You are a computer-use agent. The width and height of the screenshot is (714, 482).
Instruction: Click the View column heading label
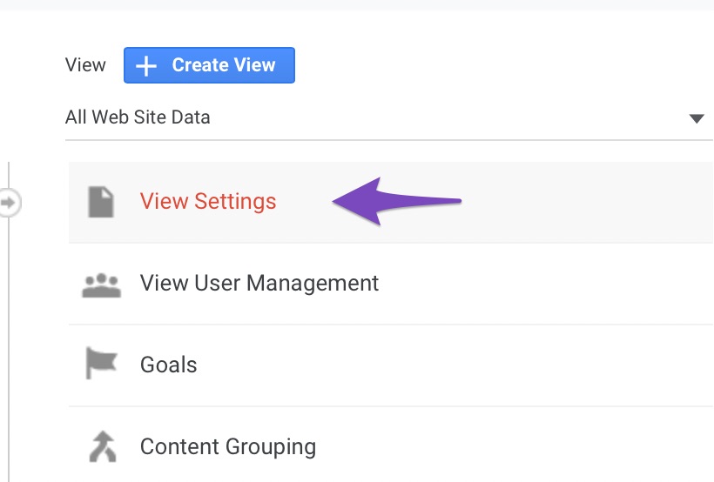point(85,65)
